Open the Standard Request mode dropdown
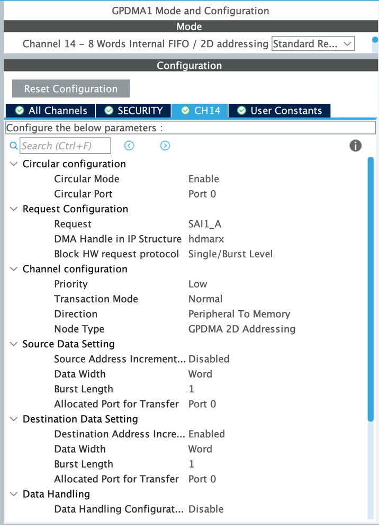Image resolution: width=379 pixels, height=529 pixels. [x=313, y=43]
